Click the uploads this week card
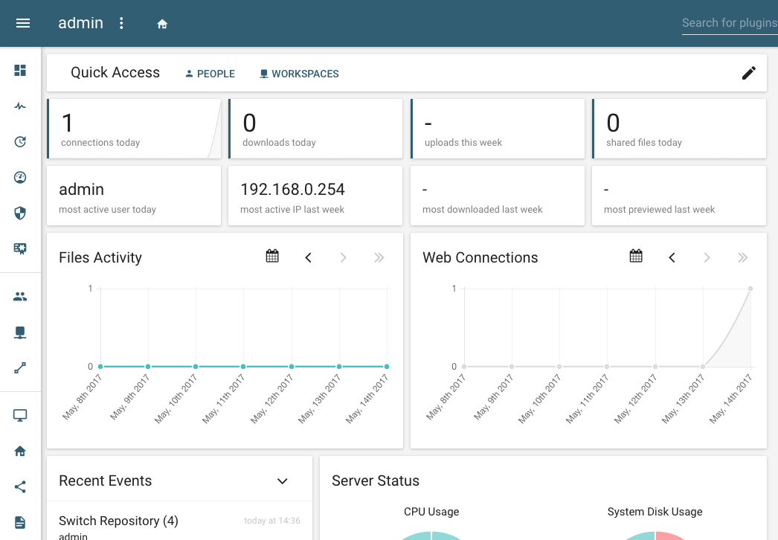Screen dimensions: 778x540 [498, 129]
